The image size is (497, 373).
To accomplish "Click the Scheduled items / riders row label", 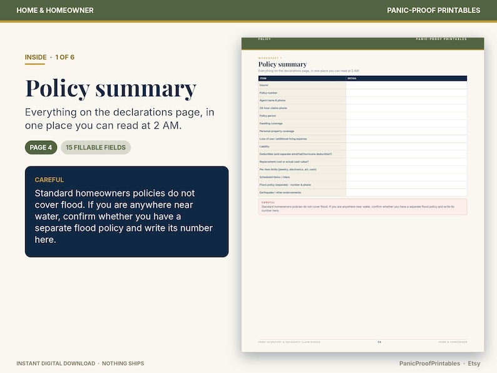I will [275, 177].
